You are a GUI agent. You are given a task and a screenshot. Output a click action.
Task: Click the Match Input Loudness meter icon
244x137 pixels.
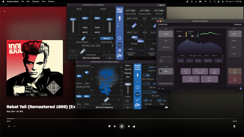coord(161,61)
